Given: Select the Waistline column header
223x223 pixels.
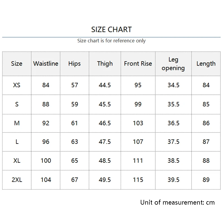Looking at the screenshot, I should [46, 64].
